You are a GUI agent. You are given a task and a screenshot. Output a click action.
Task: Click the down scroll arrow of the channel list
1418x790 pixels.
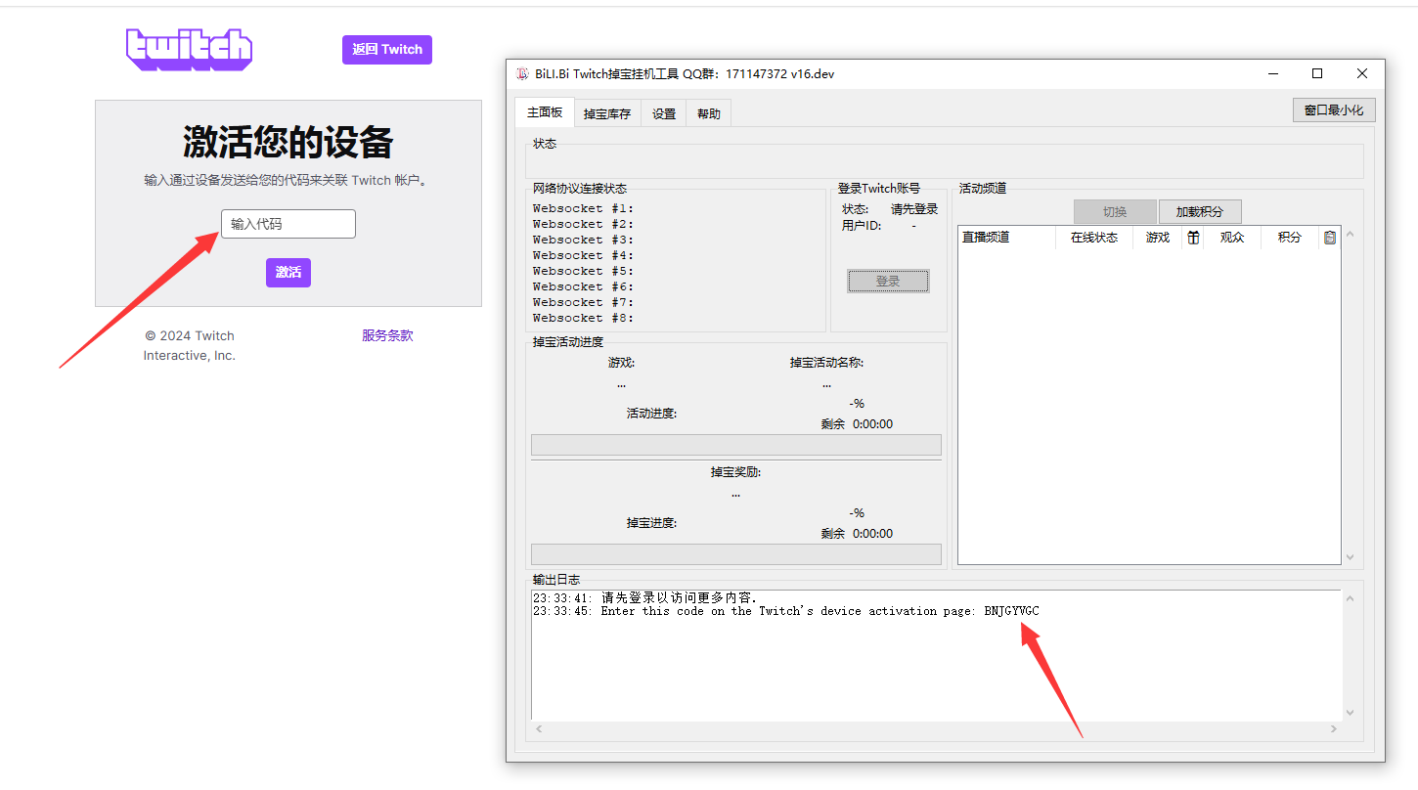click(x=1351, y=555)
